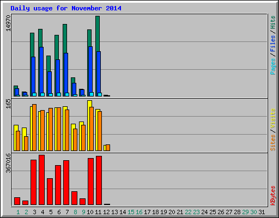The width and height of the screenshot is (279, 218).
Task: Click day 11 on the x-axis
Action: (x=98, y=212)
